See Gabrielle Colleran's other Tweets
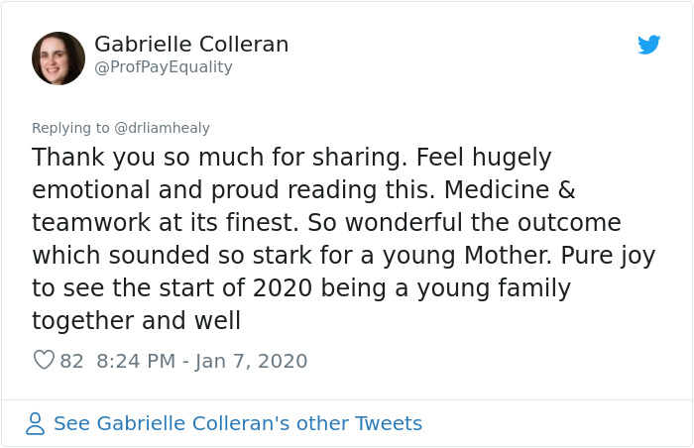Viewport: 694px width, 448px height. pyautogui.click(x=238, y=424)
